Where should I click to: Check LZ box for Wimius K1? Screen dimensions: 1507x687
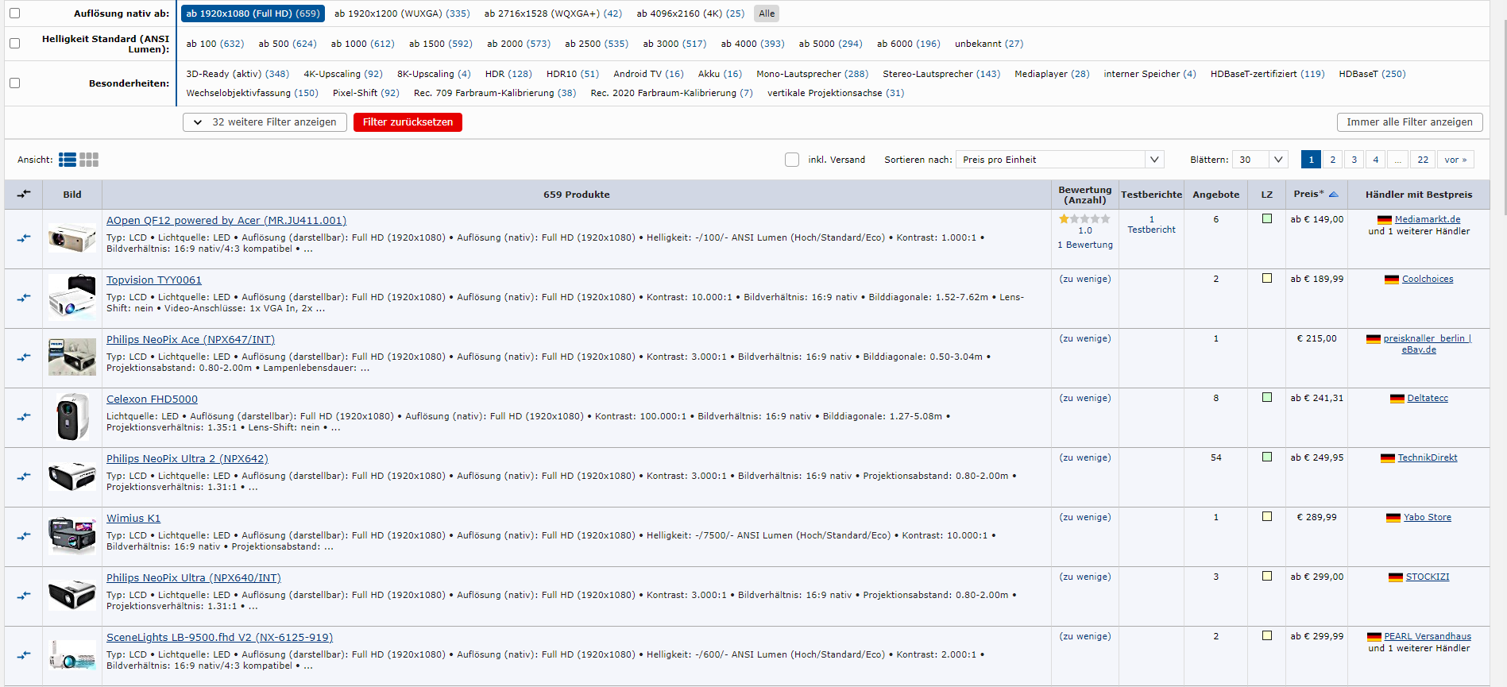pos(1267,517)
